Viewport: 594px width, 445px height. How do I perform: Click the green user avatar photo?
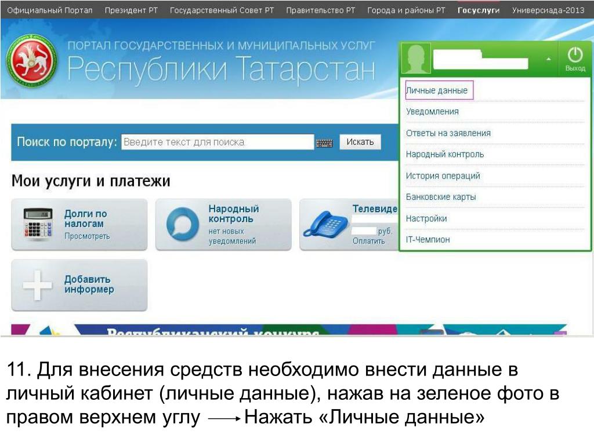coord(415,58)
